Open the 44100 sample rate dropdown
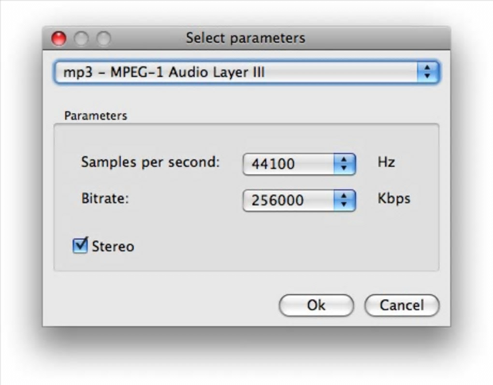493x385 pixels. 289,164
